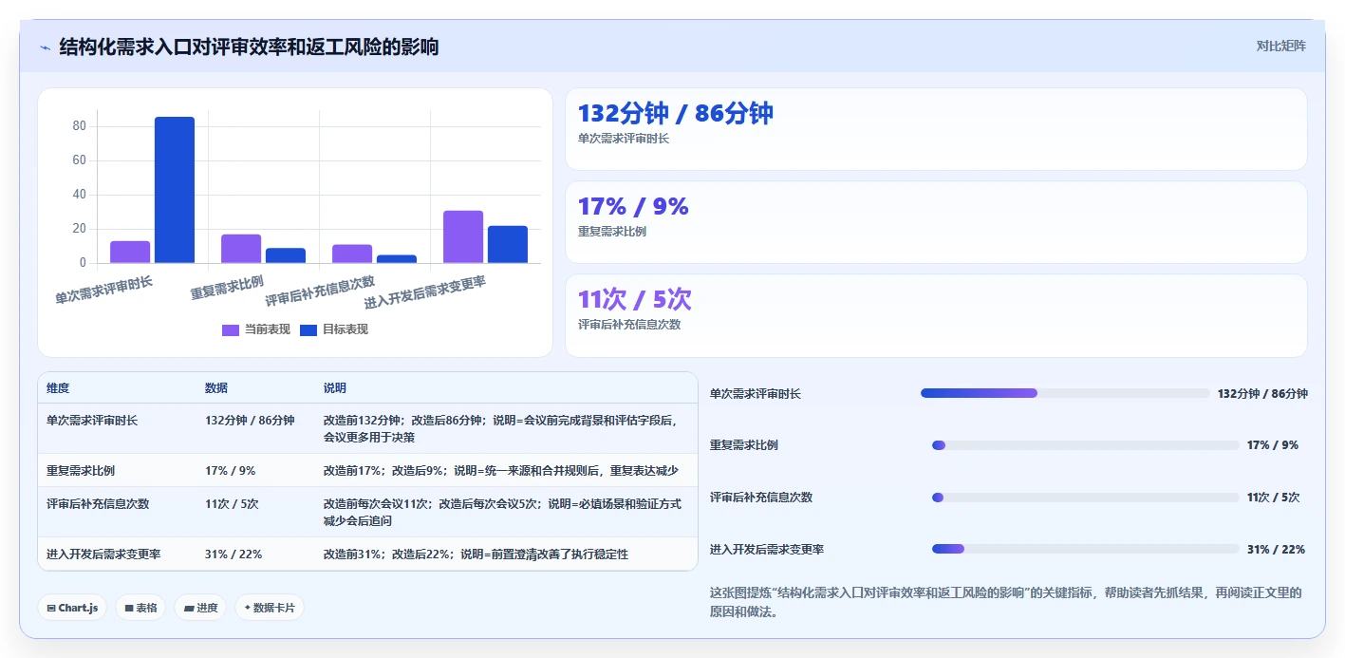Click the 进度 chip

pyautogui.click(x=200, y=608)
